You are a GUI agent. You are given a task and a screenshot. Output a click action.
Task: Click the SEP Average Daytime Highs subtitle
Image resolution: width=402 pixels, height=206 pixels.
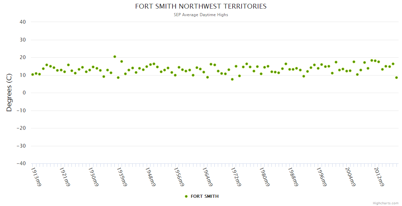click(201, 15)
